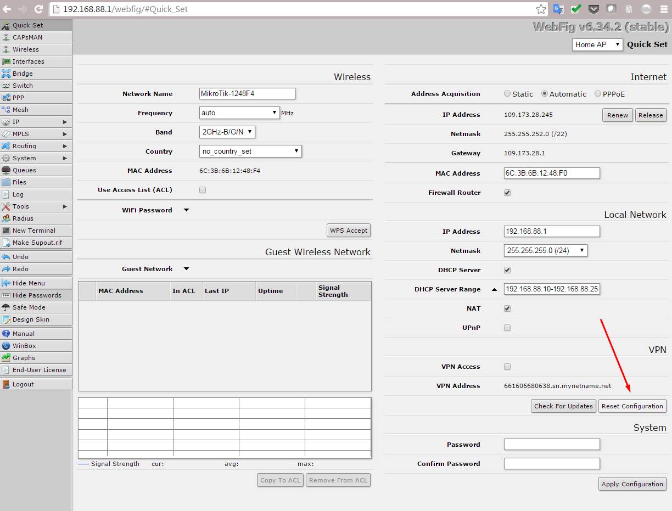
Task: Open the Country dropdown
Action: point(250,151)
